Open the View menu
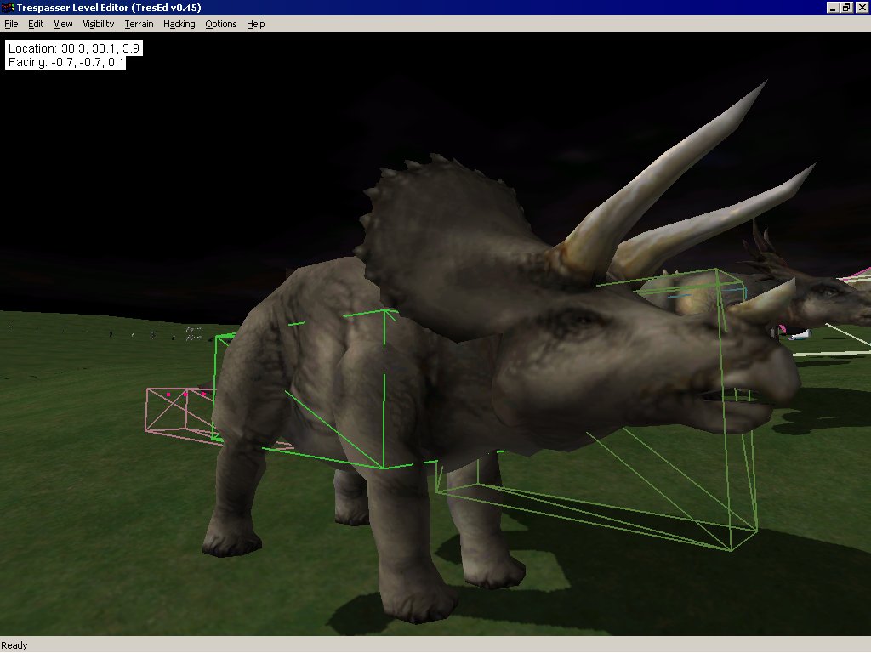 [x=63, y=24]
